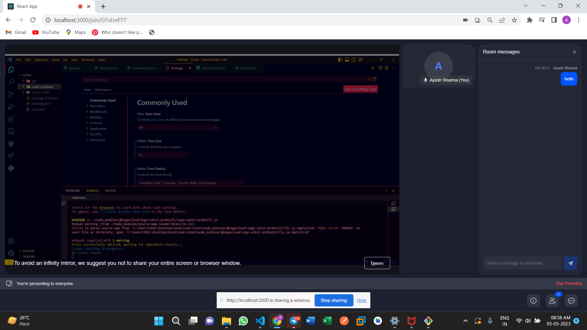Click the room info icon at bottom right

[x=533, y=301]
